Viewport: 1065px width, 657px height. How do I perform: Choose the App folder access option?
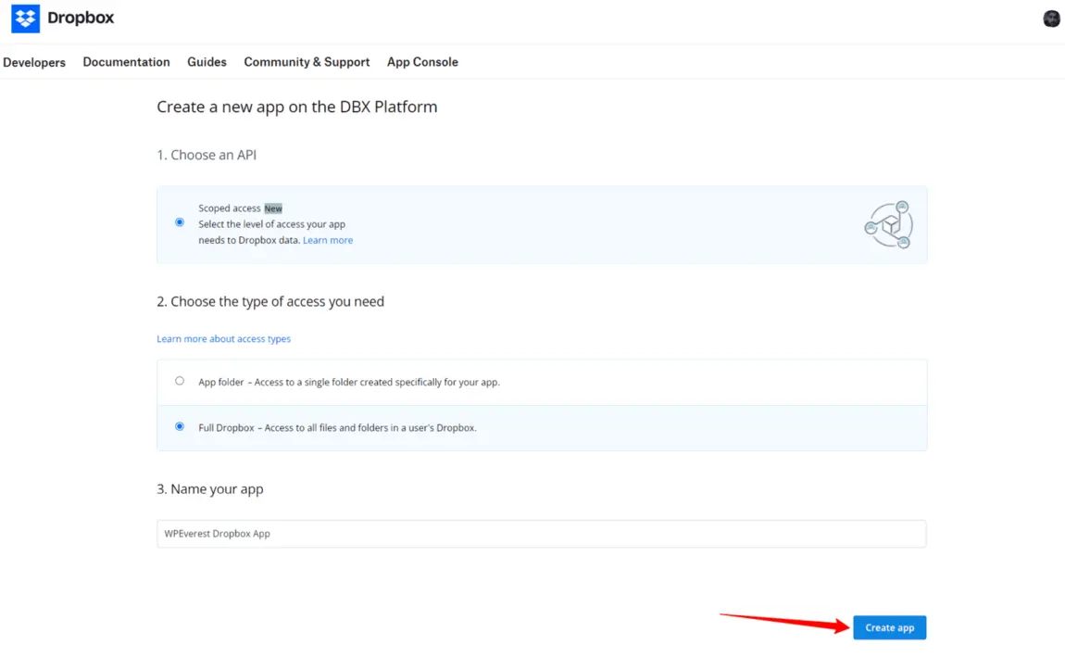(180, 381)
